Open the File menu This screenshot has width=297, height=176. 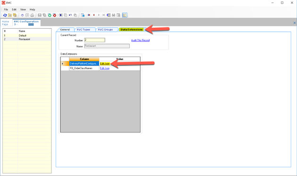point(6,9)
